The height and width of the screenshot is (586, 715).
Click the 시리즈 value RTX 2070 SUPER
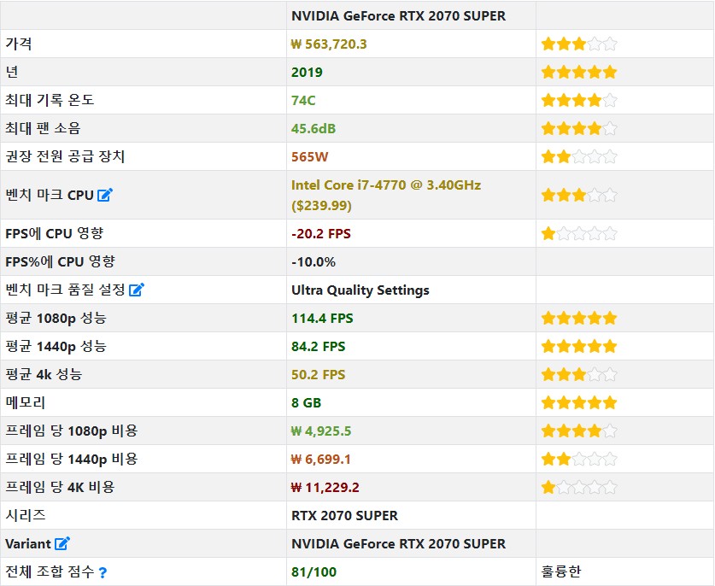pos(344,515)
